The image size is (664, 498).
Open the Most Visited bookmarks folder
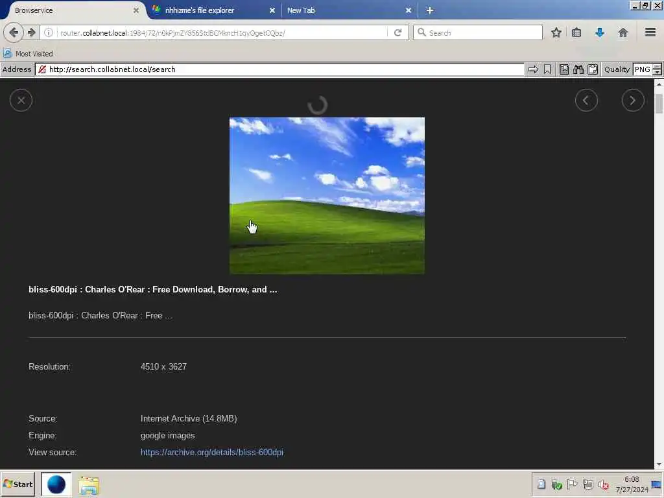point(28,54)
